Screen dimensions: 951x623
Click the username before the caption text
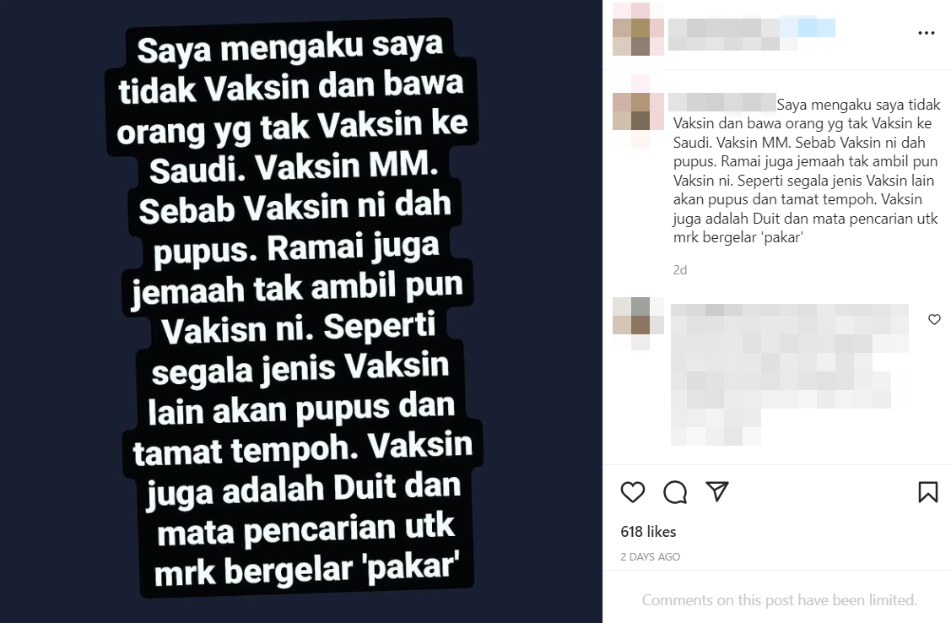click(x=722, y=102)
